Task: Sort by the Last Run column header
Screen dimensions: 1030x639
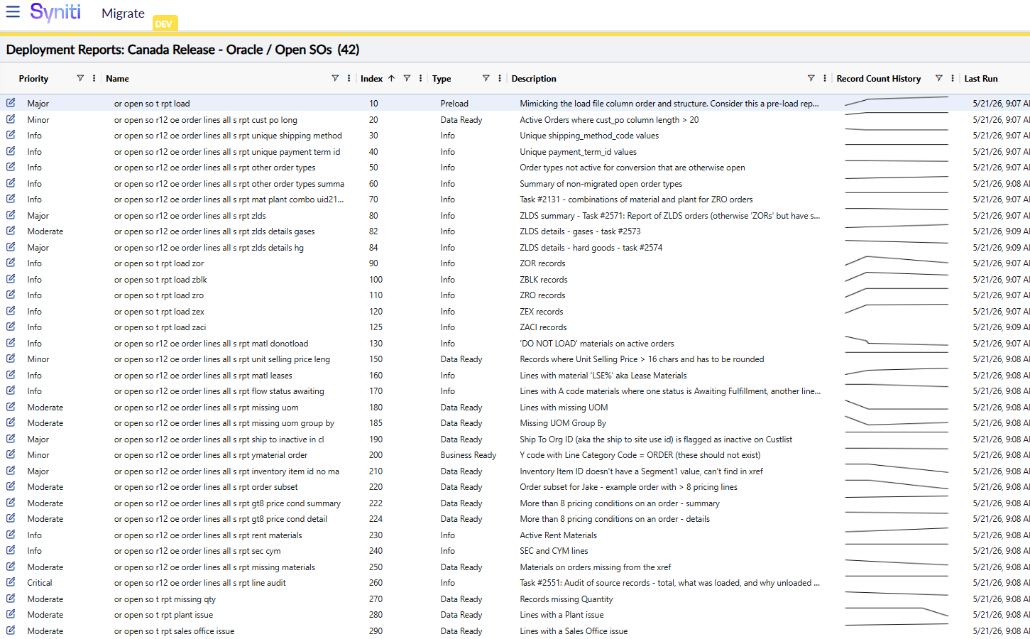Action: (981, 79)
